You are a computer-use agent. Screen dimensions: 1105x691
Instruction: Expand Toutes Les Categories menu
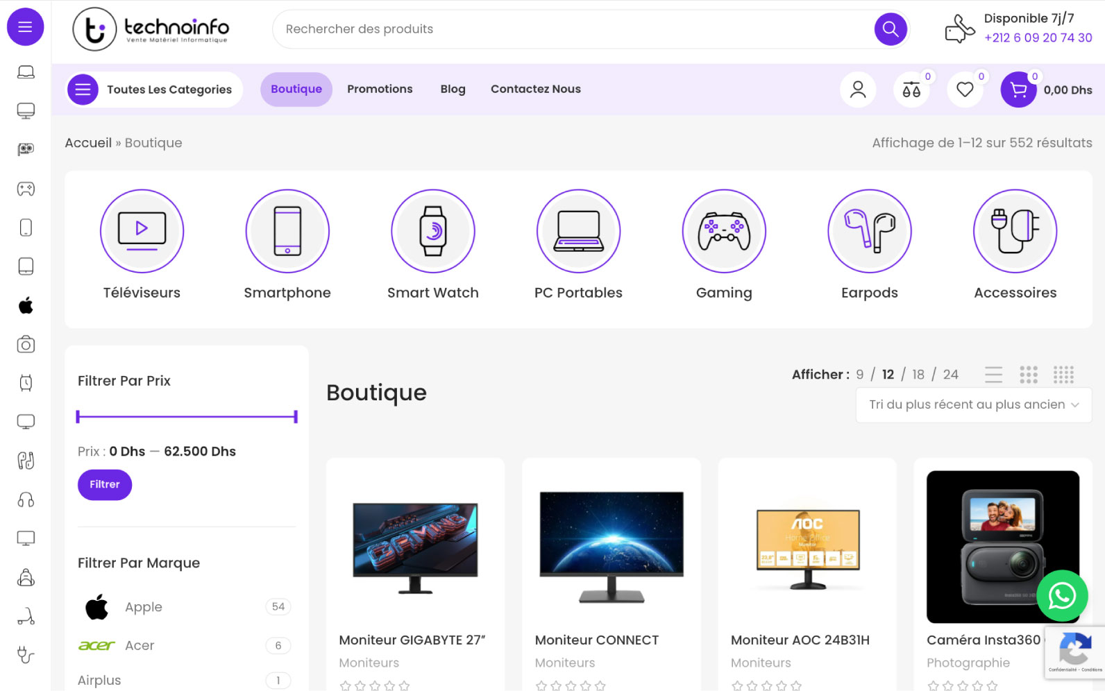point(154,89)
